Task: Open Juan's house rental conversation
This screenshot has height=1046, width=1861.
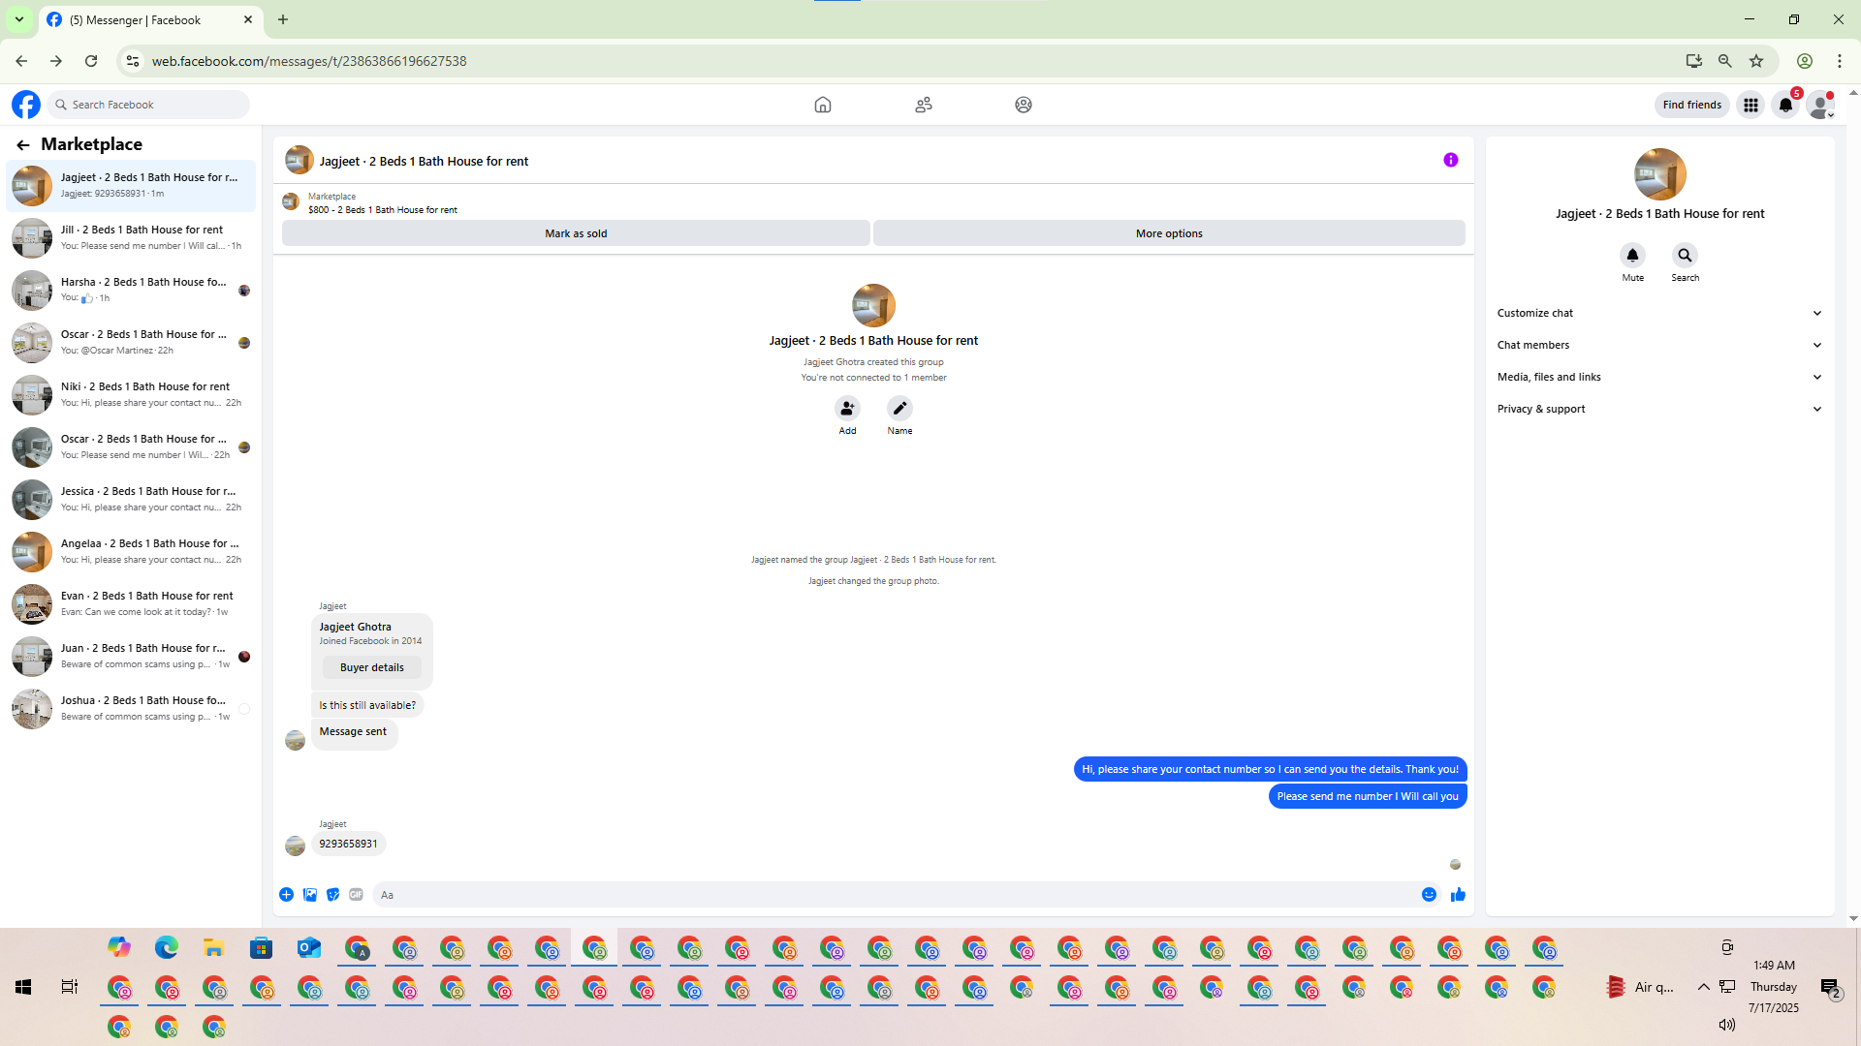Action: (x=131, y=657)
